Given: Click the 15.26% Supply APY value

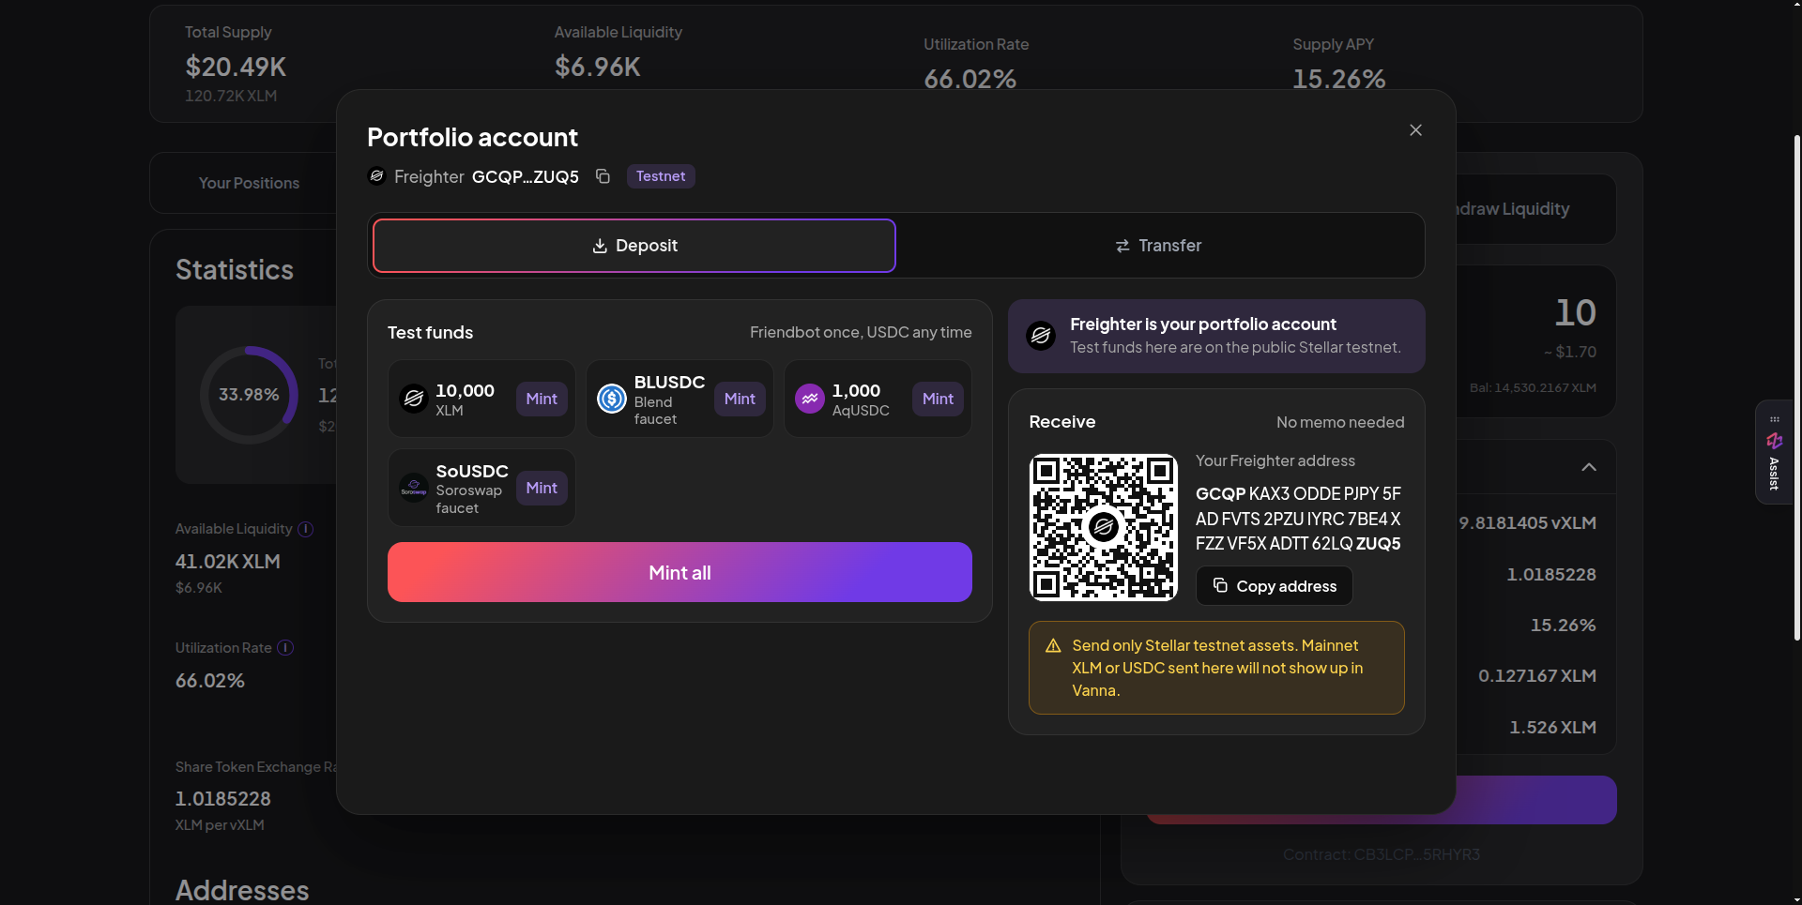Looking at the screenshot, I should 1339,79.
